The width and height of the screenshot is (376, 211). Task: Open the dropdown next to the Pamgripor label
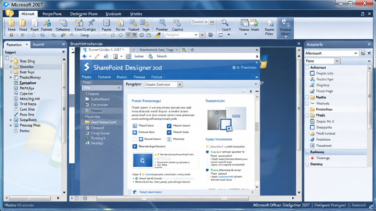coord(180,85)
